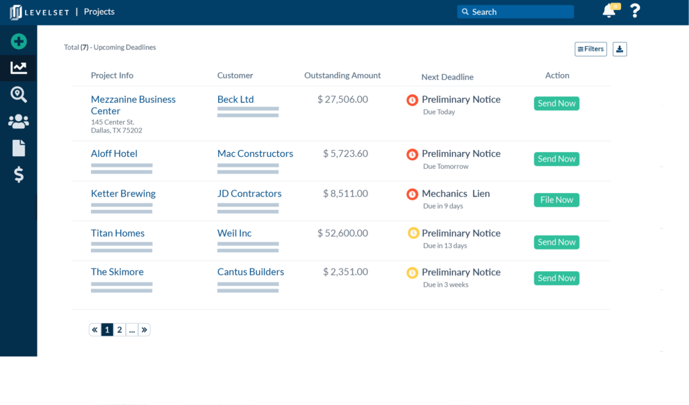Open the Aloff Hotel project link
The width and height of the screenshot is (689, 405).
tap(114, 153)
